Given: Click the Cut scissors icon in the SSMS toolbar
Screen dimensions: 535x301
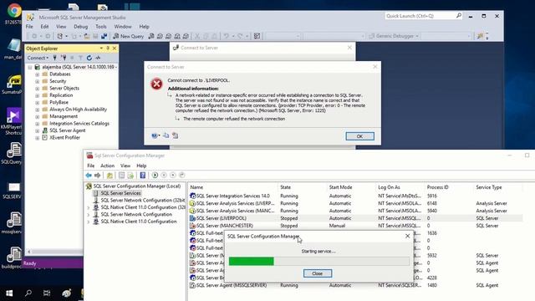Looking at the screenshot, I should coord(197,36).
